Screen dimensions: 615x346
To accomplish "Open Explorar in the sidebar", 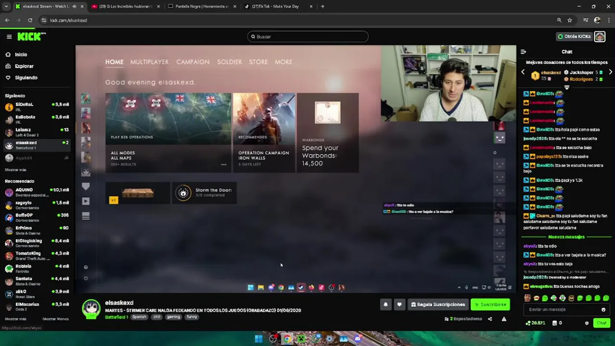I will point(24,66).
